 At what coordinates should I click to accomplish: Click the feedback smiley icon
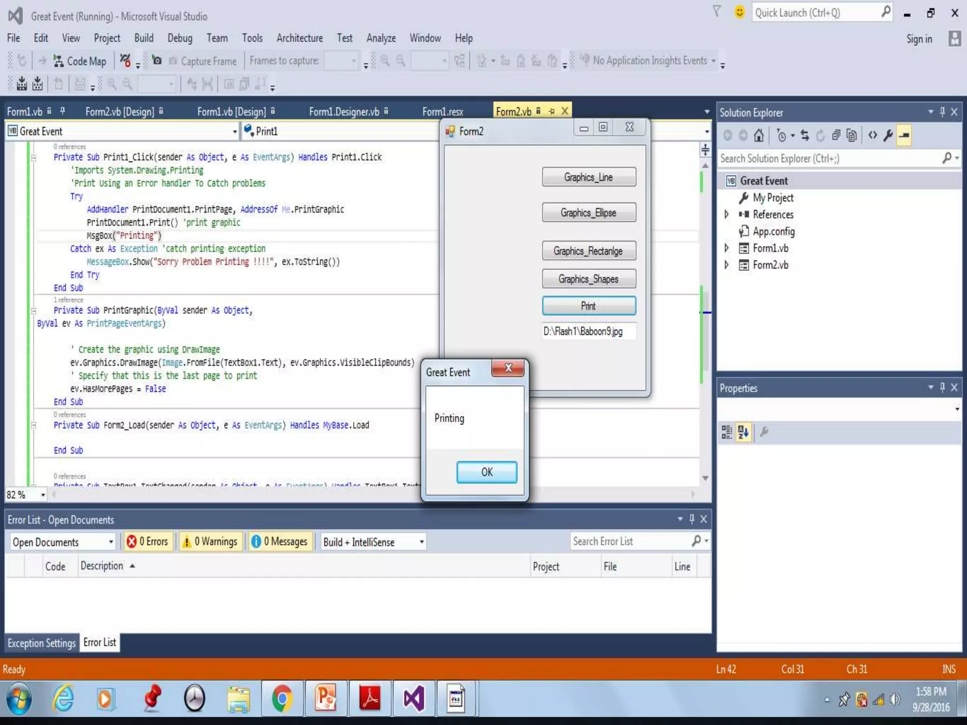[739, 12]
